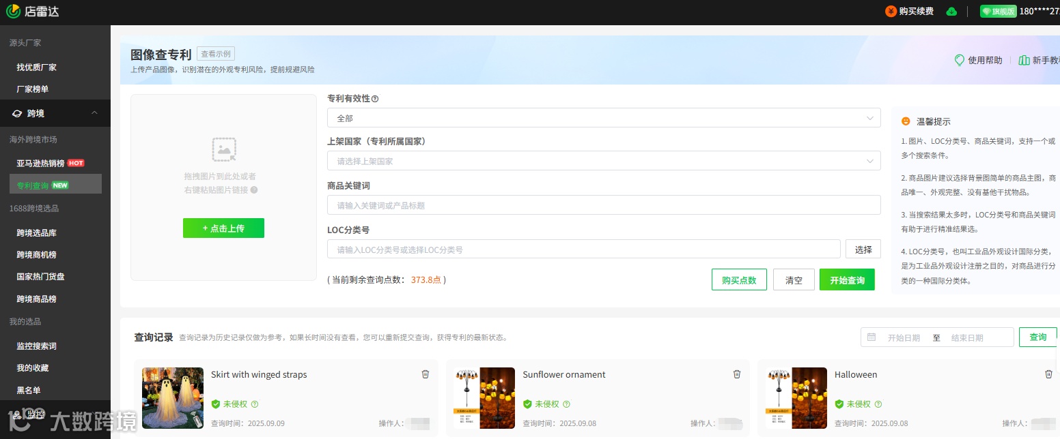Click the 开始查询 button
This screenshot has height=439, width=1060.
click(847, 280)
